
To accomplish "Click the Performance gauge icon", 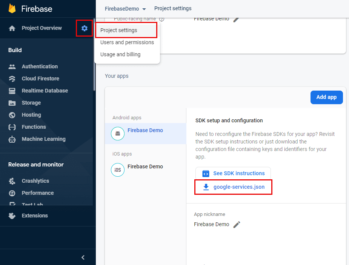I will click(12, 193).
